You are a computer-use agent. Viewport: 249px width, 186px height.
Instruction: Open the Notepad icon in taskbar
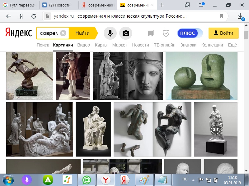[163, 180]
